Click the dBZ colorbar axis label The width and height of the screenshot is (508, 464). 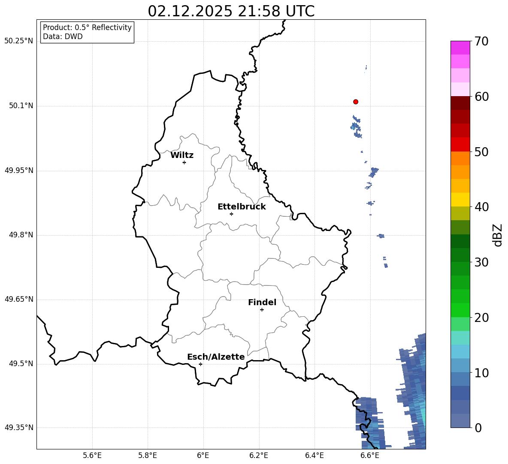click(x=498, y=235)
